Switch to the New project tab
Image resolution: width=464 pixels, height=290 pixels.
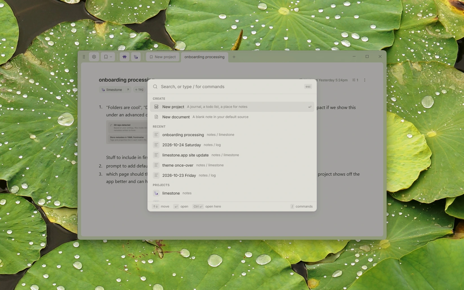pyautogui.click(x=163, y=57)
